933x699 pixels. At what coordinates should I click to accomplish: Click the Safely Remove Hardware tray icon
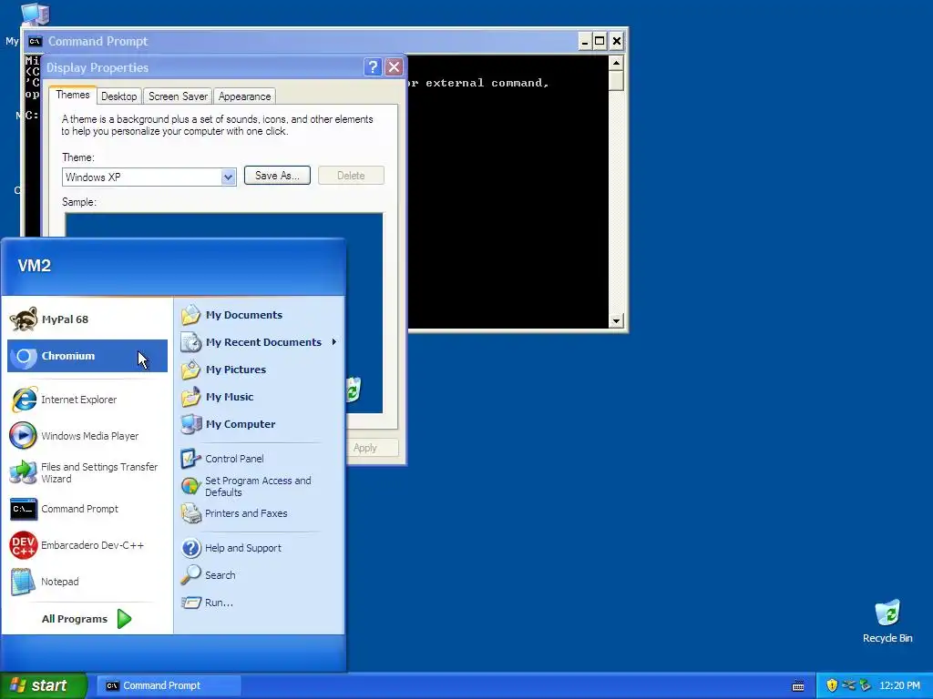[866, 685]
